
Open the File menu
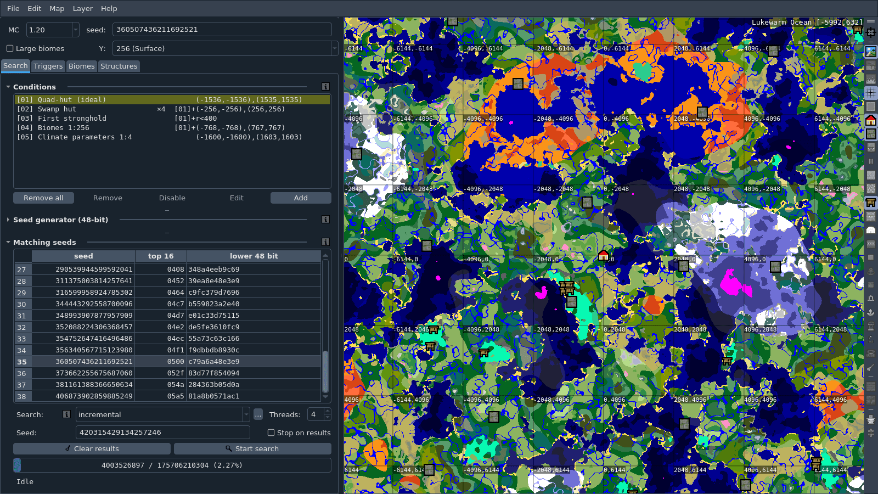pyautogui.click(x=13, y=8)
